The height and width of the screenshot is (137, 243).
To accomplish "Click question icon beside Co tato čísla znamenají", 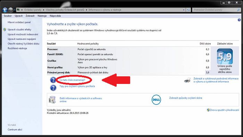I will 53,80.
